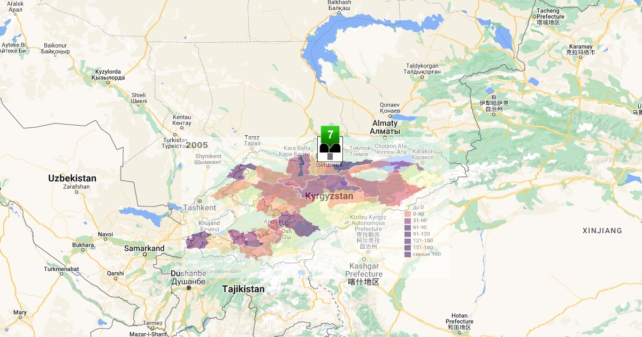The height and width of the screenshot is (337, 642).
Task: Click the 'Andijan' city label
Action: click(274, 221)
